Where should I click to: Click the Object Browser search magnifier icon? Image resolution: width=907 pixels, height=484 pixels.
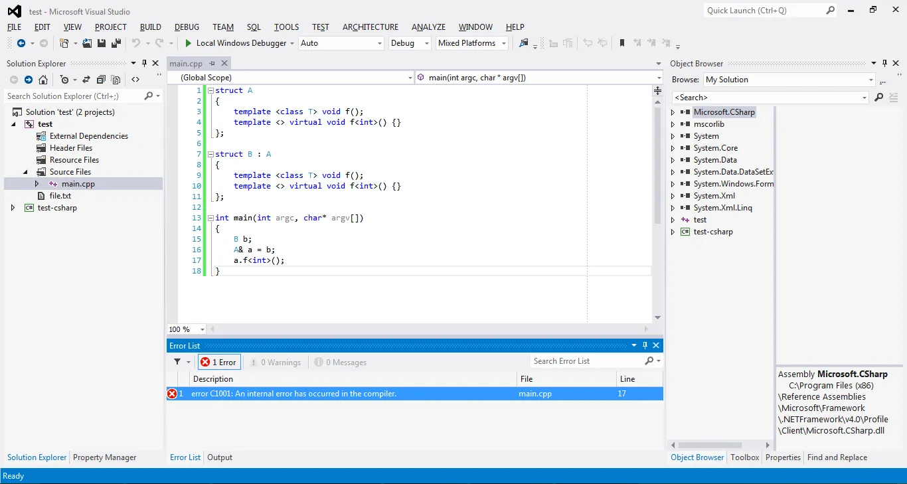click(878, 98)
